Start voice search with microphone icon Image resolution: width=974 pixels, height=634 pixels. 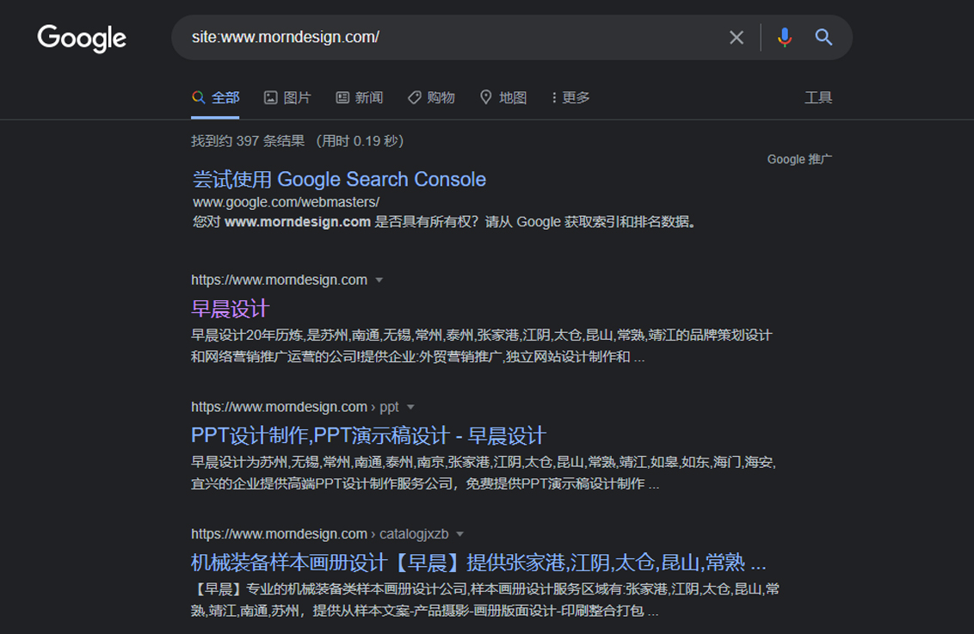[x=784, y=37]
